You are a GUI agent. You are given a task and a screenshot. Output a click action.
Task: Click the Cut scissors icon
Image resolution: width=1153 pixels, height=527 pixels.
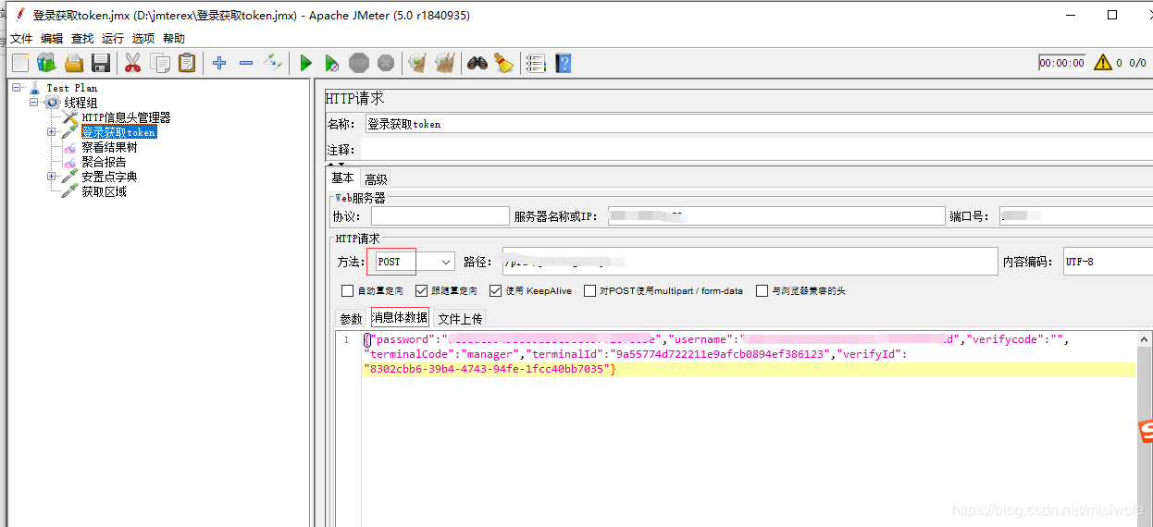(x=132, y=63)
